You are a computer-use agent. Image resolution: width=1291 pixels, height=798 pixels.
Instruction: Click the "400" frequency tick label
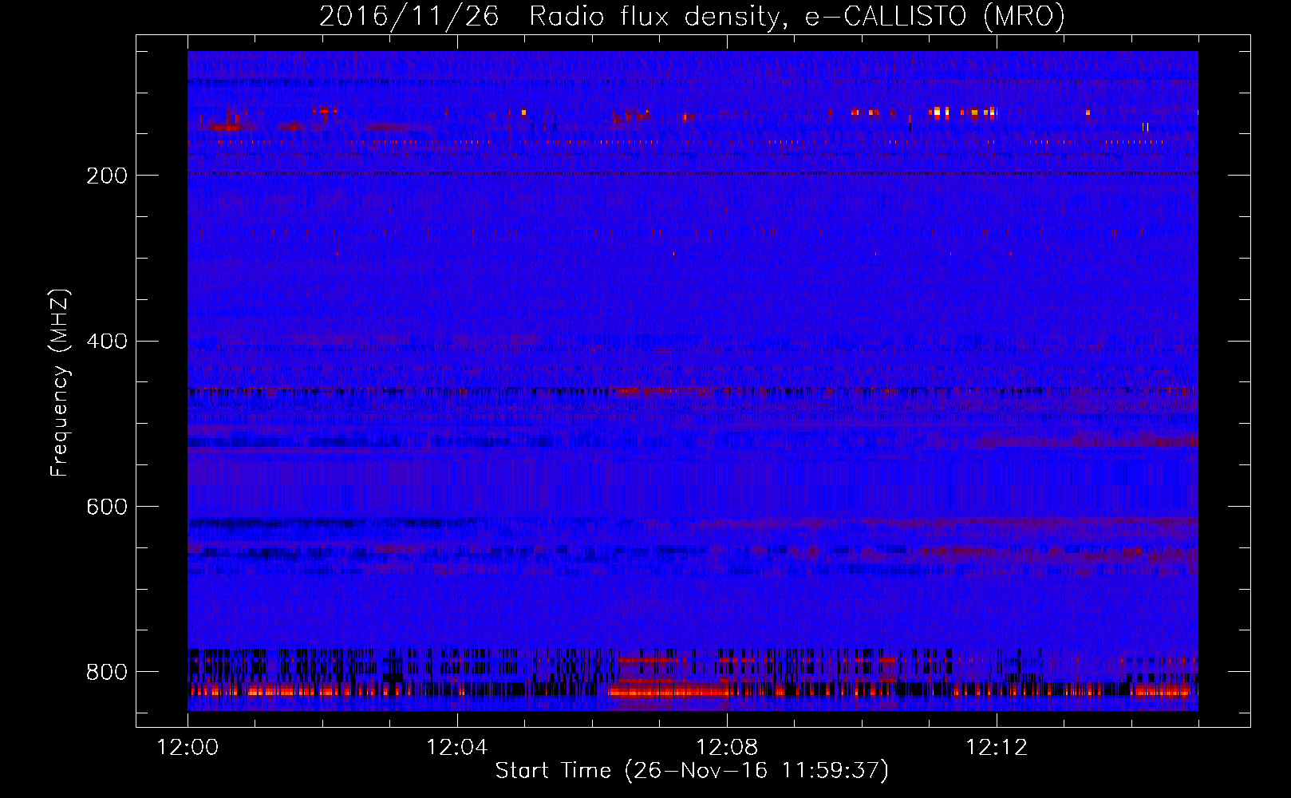click(x=106, y=342)
